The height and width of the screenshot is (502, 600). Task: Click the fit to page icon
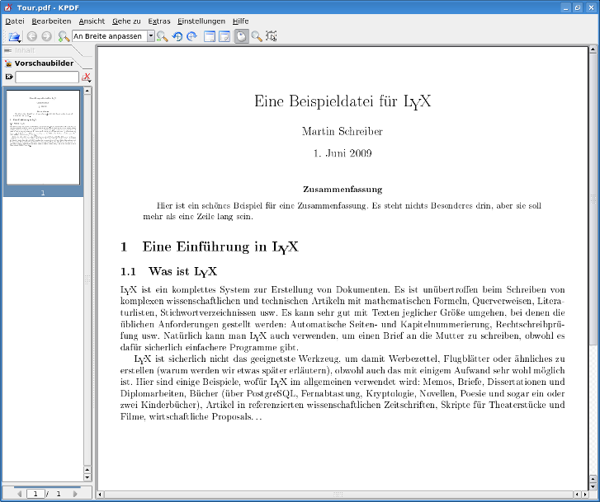224,36
